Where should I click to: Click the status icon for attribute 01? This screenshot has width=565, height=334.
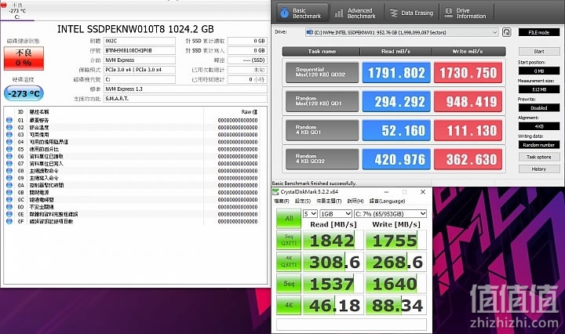(9, 120)
